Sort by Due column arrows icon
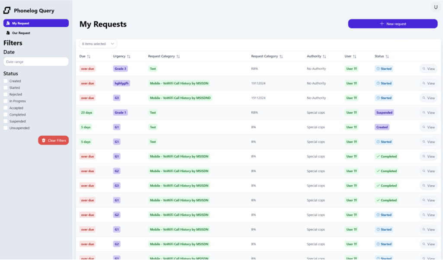Screen dimensions: 443x261 [89, 57]
